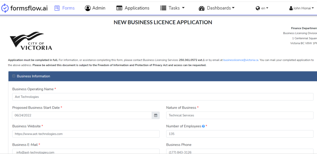Click the formsflow.ai logo icon
The height and width of the screenshot is (154, 317).
click(x=5, y=8)
